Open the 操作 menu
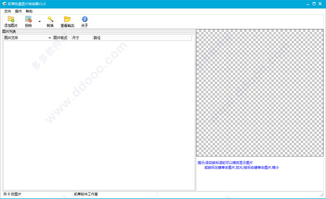Viewport: 326px width, 199px height. 18,11
